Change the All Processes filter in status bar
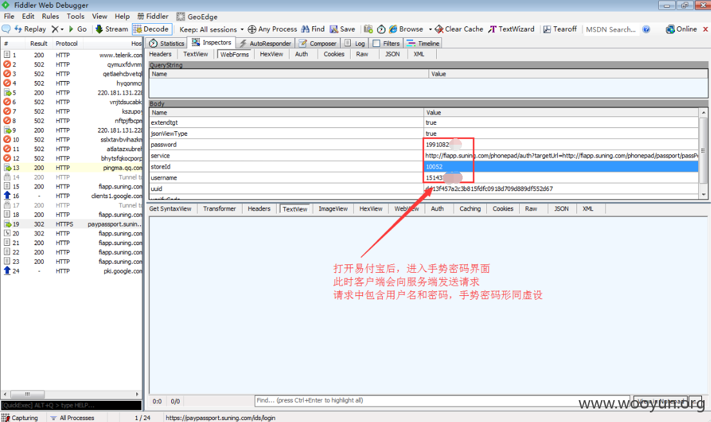Viewport: 711px width, 422px height. tap(72, 417)
